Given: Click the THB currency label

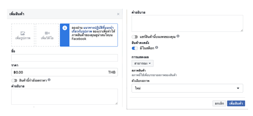Looking at the screenshot, I should coord(112,72).
